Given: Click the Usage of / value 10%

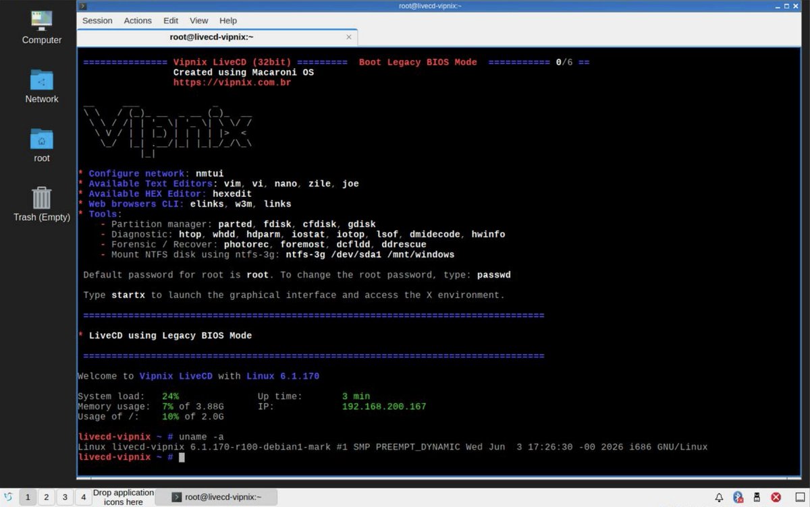Looking at the screenshot, I should 170,416.
